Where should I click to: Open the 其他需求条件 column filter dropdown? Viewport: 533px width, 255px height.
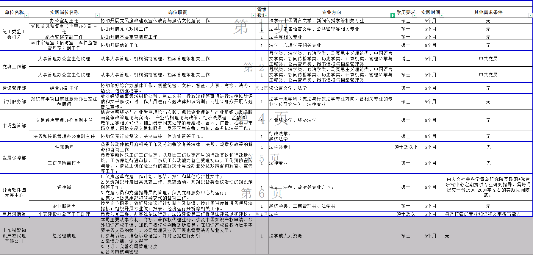530,15
